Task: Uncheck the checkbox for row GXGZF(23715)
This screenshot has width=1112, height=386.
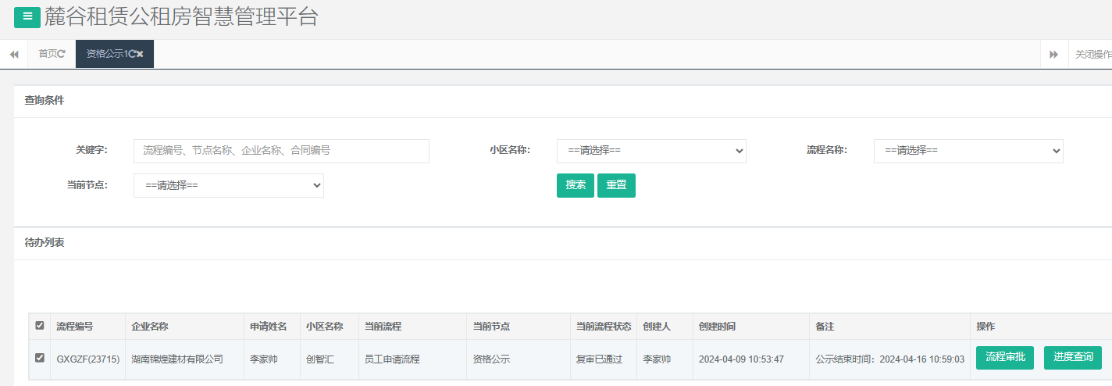Action: tap(40, 359)
